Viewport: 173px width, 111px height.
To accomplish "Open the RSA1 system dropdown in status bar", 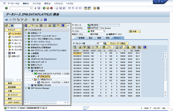I will pos(150,108).
